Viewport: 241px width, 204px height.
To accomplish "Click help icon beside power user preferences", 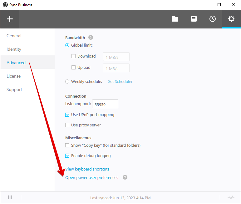I will pyautogui.click(x=125, y=177).
